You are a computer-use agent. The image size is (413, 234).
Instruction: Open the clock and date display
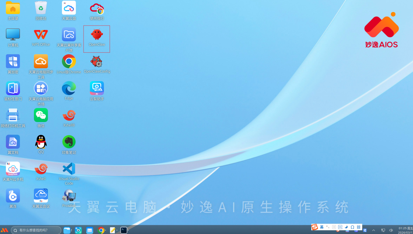coord(405,230)
